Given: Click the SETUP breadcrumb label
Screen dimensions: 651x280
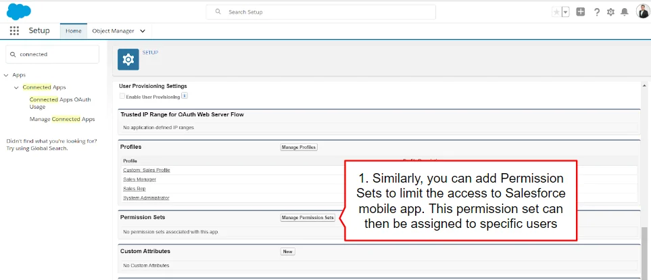Looking at the screenshot, I should click(150, 53).
